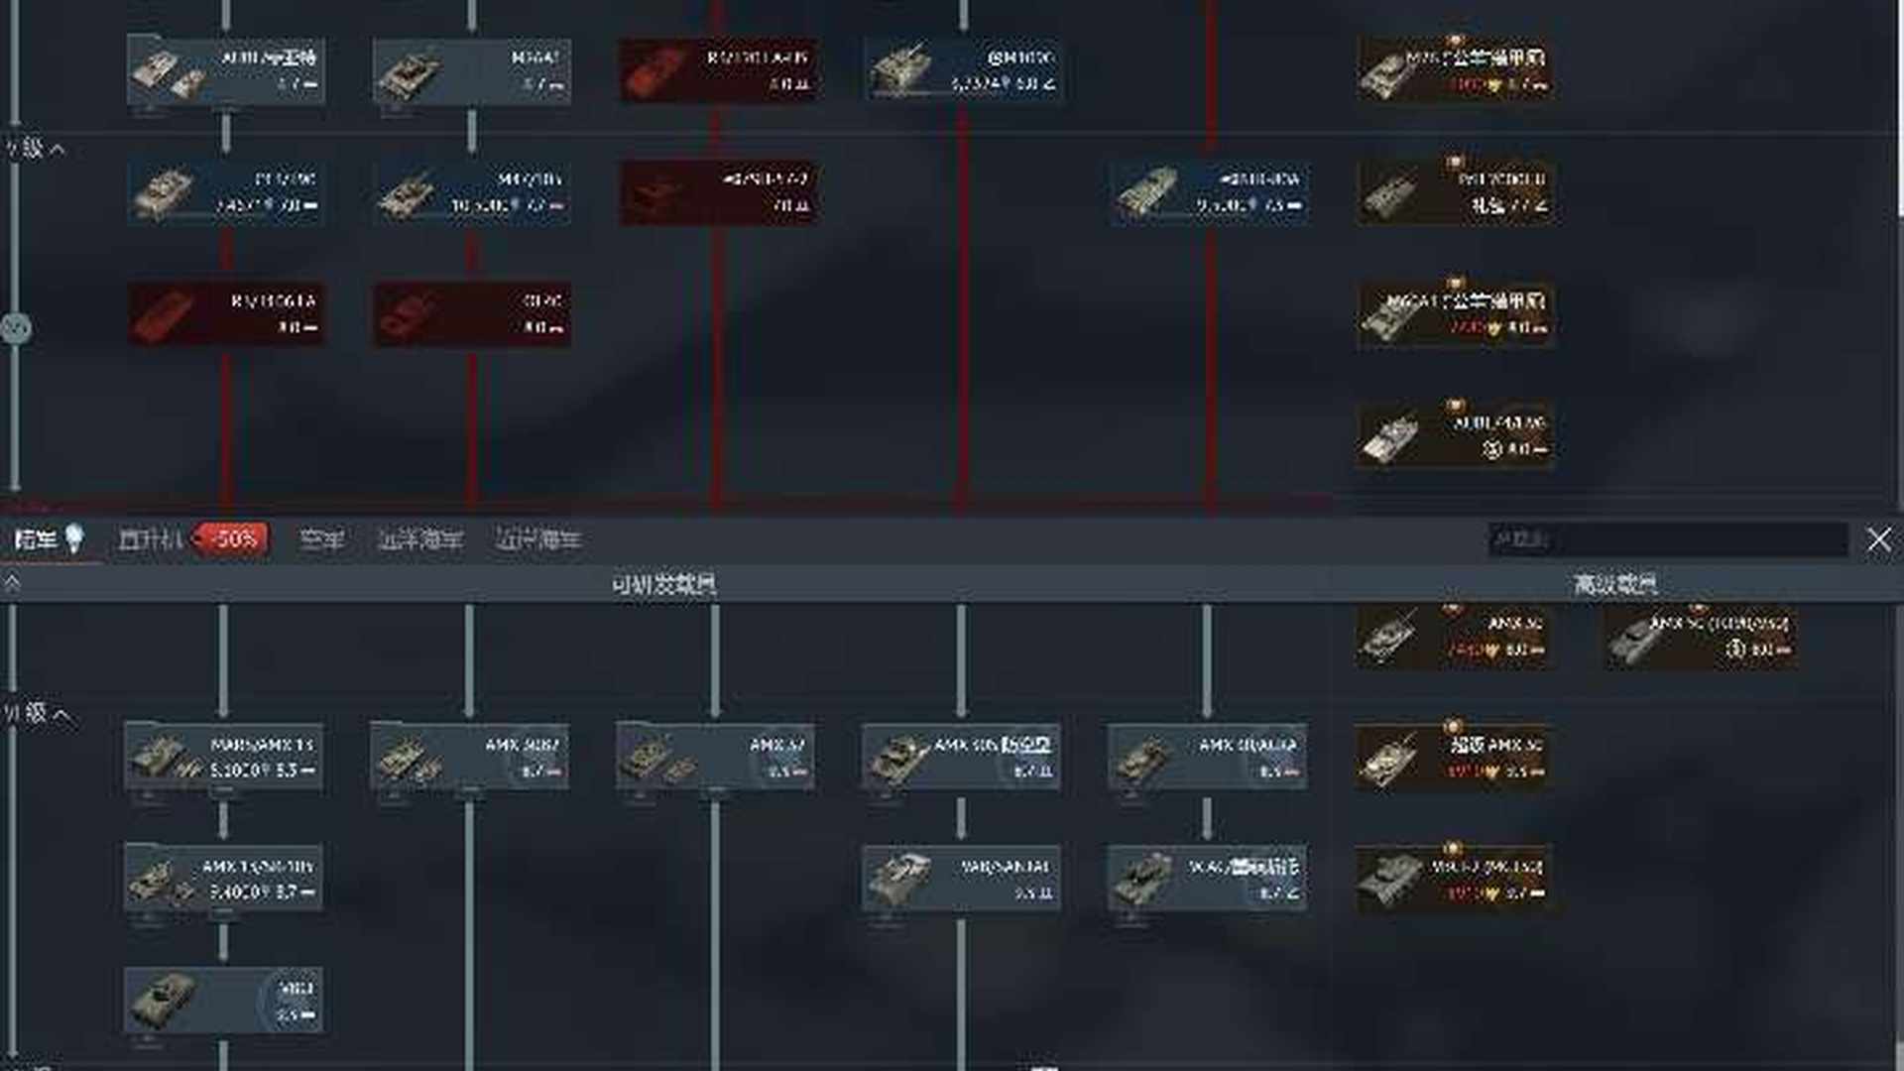Select the AMX-30 ACRA vehicle card
1904x1071 pixels.
coord(1207,757)
